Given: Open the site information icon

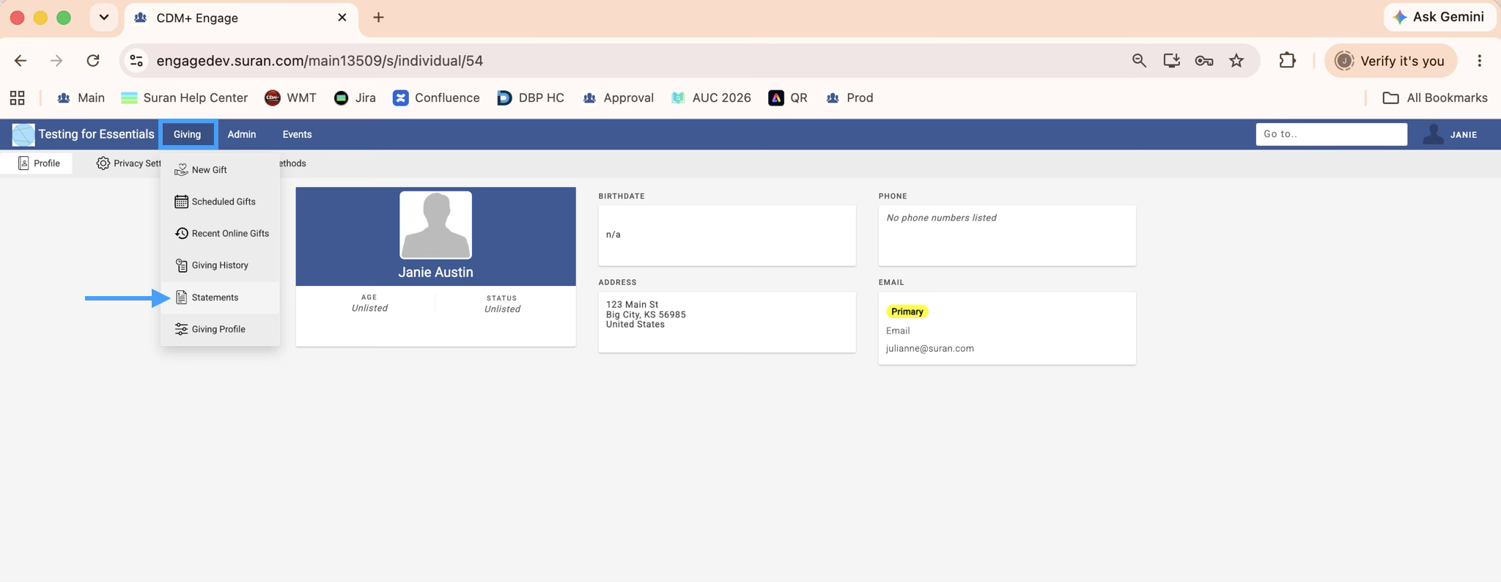Looking at the screenshot, I should (136, 61).
